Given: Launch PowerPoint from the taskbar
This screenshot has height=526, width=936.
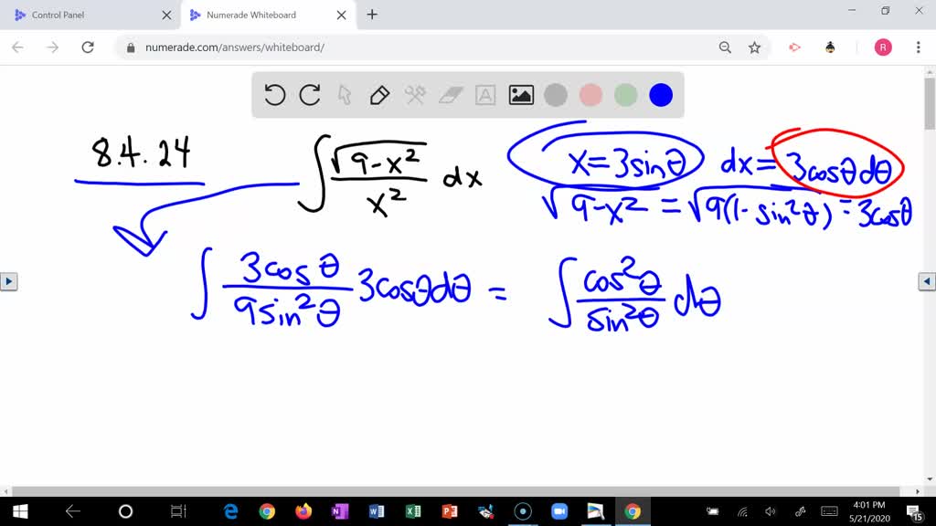Looking at the screenshot, I should point(449,511).
